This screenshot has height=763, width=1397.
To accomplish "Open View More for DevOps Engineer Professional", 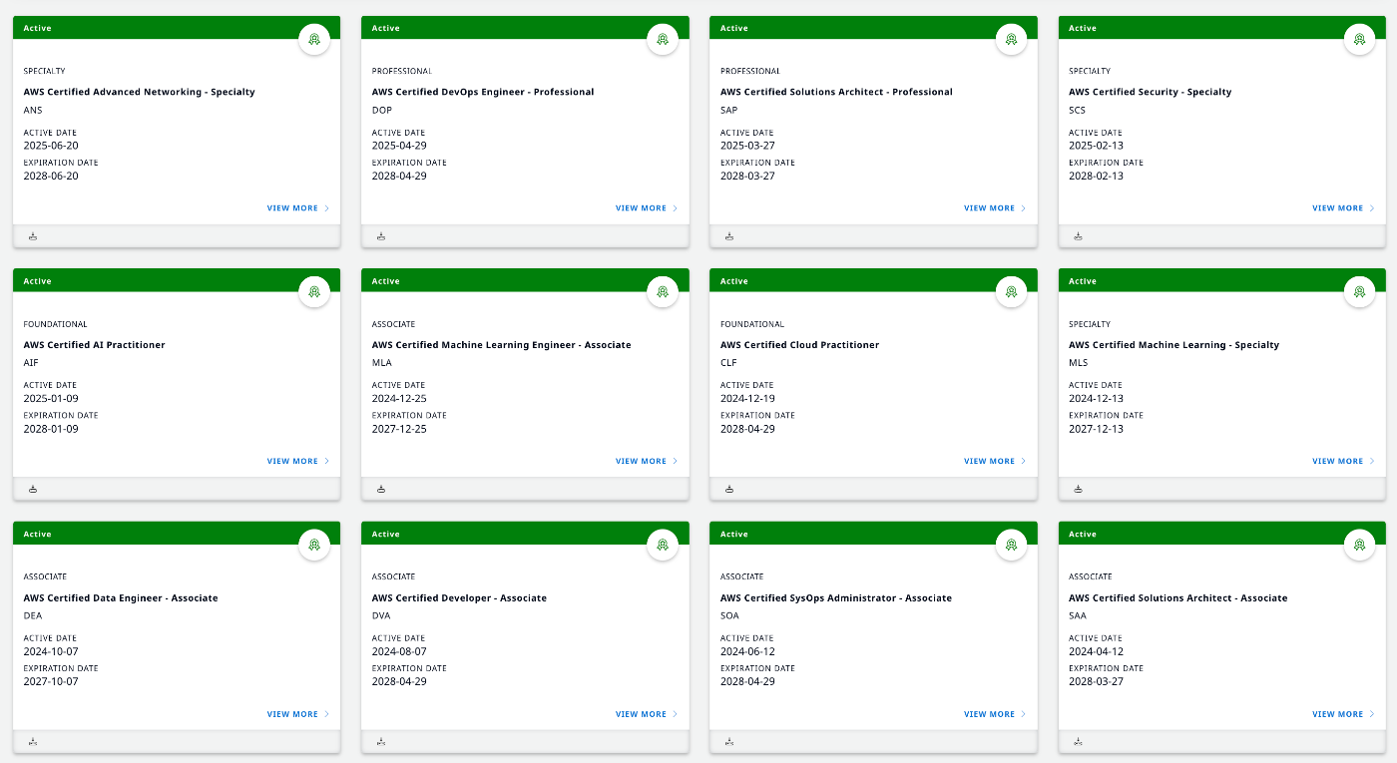I will coord(647,208).
